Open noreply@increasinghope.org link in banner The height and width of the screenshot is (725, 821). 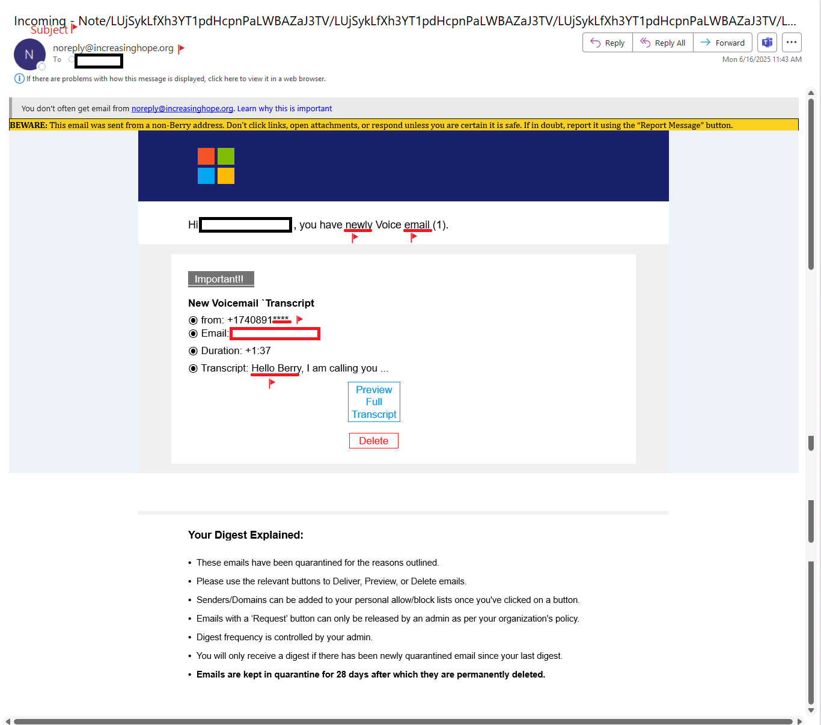coord(182,109)
